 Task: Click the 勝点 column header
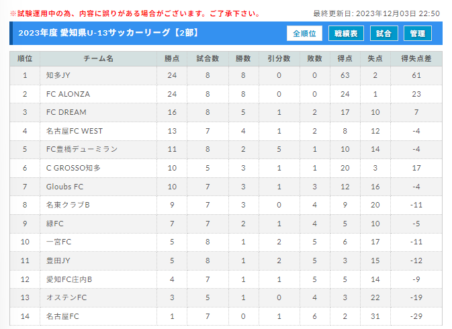[x=172, y=59]
